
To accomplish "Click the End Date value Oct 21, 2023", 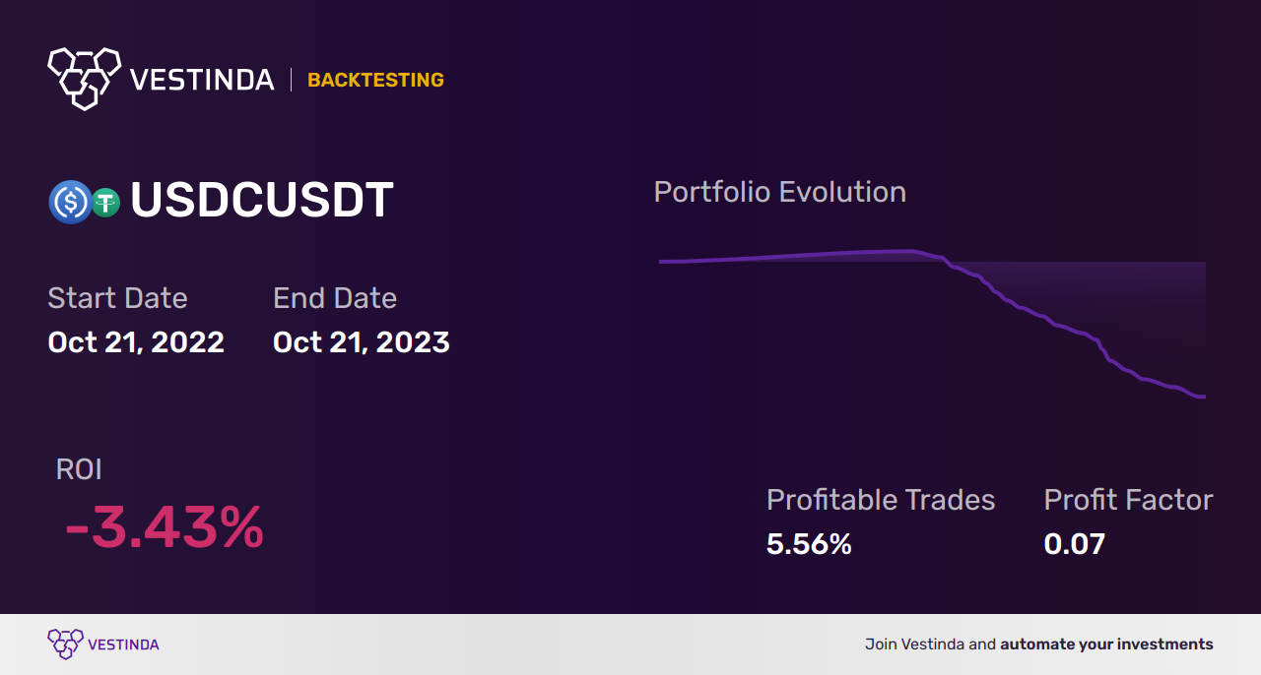I will pos(362,342).
